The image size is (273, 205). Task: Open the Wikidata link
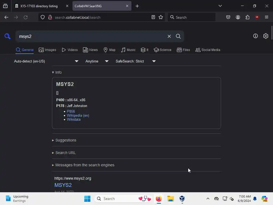[74, 119]
